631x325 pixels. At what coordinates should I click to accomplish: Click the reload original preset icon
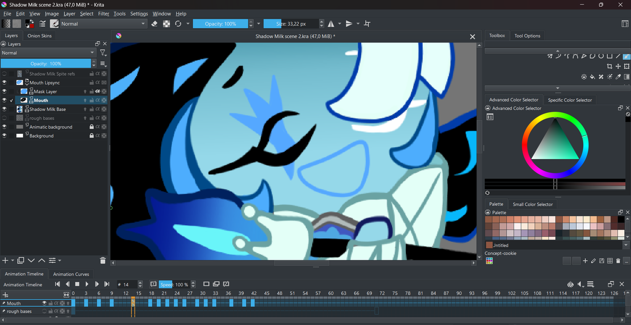[x=178, y=24]
